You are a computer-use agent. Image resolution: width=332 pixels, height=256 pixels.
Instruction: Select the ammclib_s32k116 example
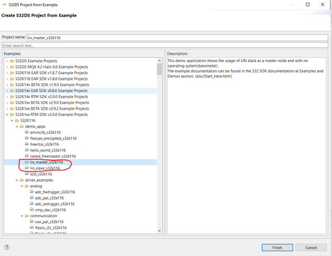click(46, 132)
